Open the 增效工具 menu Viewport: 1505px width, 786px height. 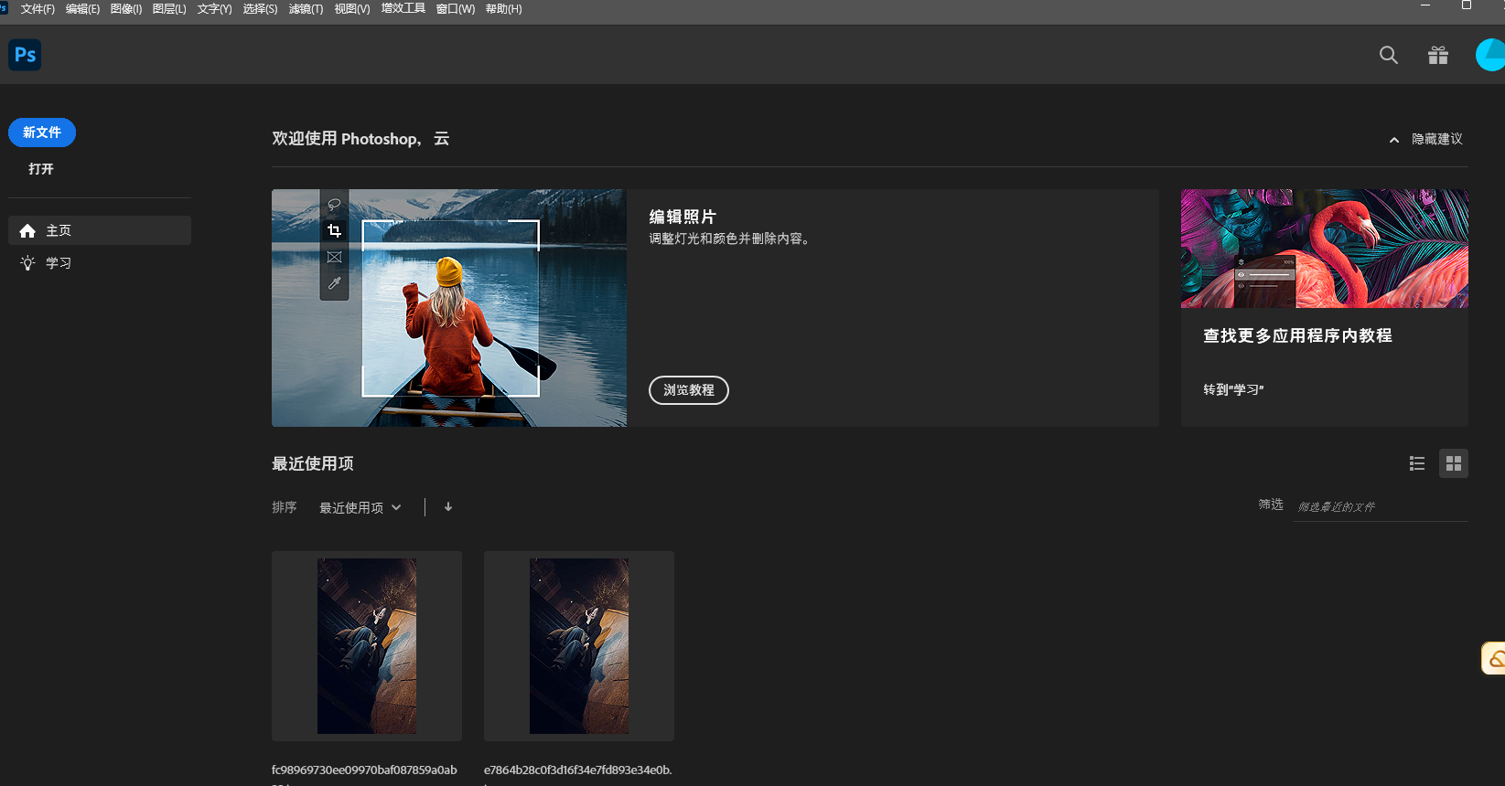coord(403,8)
